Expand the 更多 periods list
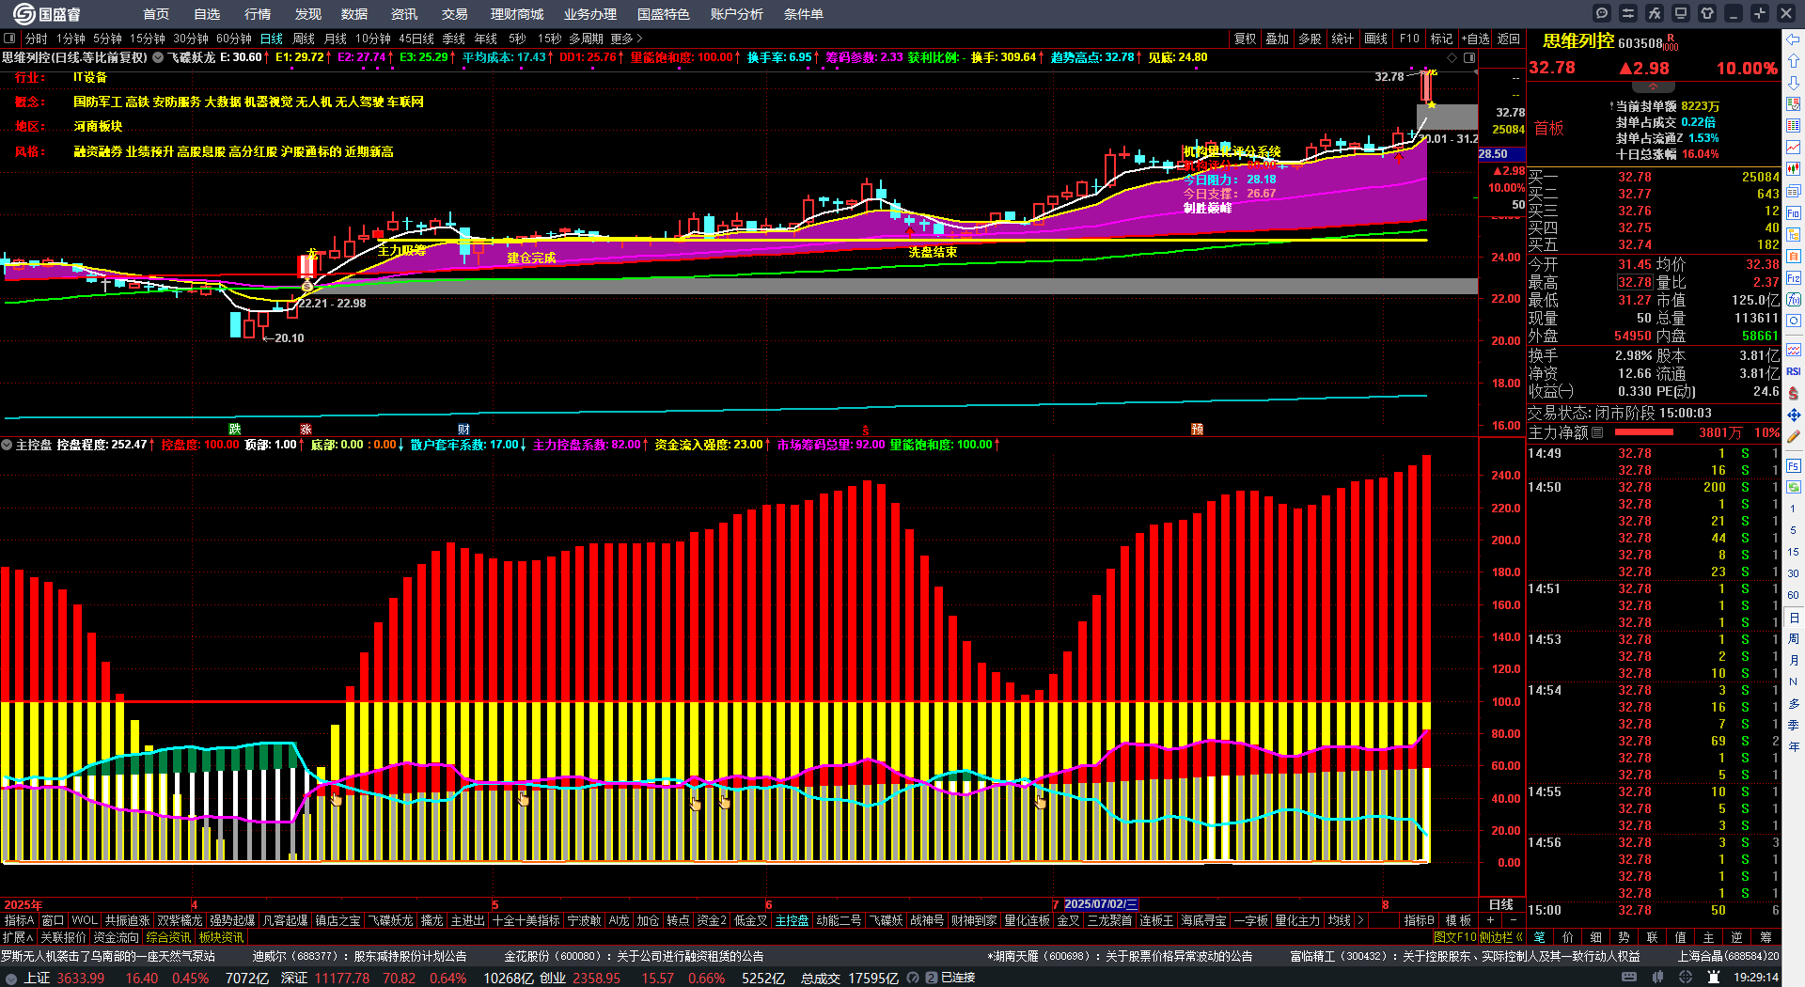Screen dimensions: 1805x987 [x=626, y=39]
